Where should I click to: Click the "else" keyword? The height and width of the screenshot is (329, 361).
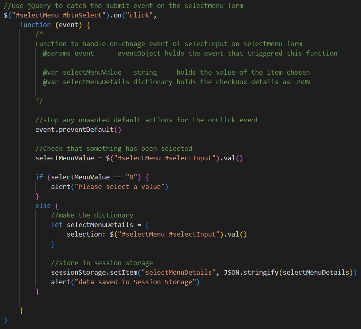pyautogui.click(x=43, y=206)
